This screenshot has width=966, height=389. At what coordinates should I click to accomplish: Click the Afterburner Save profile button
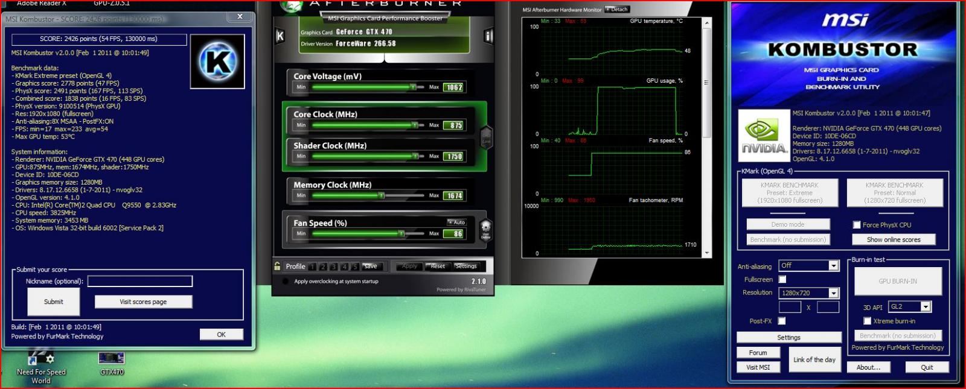click(x=371, y=266)
